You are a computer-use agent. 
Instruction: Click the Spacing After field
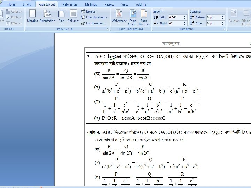[214, 23]
